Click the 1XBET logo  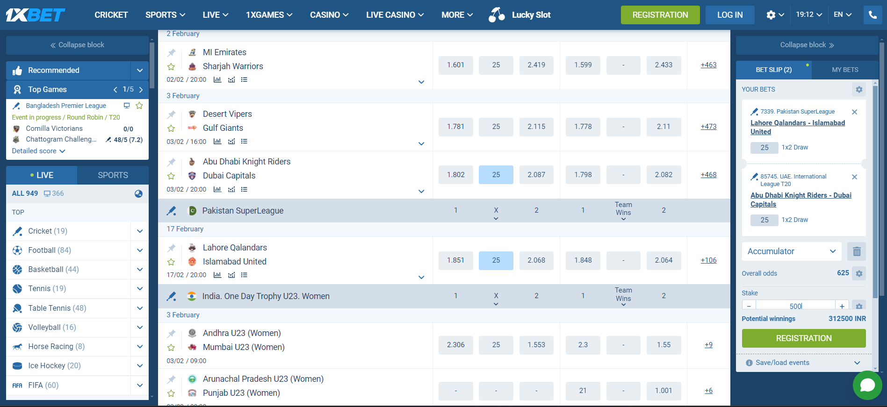(x=36, y=15)
